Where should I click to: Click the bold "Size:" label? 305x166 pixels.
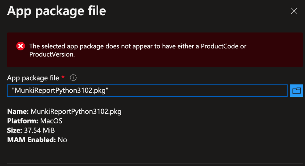tap(14, 130)
